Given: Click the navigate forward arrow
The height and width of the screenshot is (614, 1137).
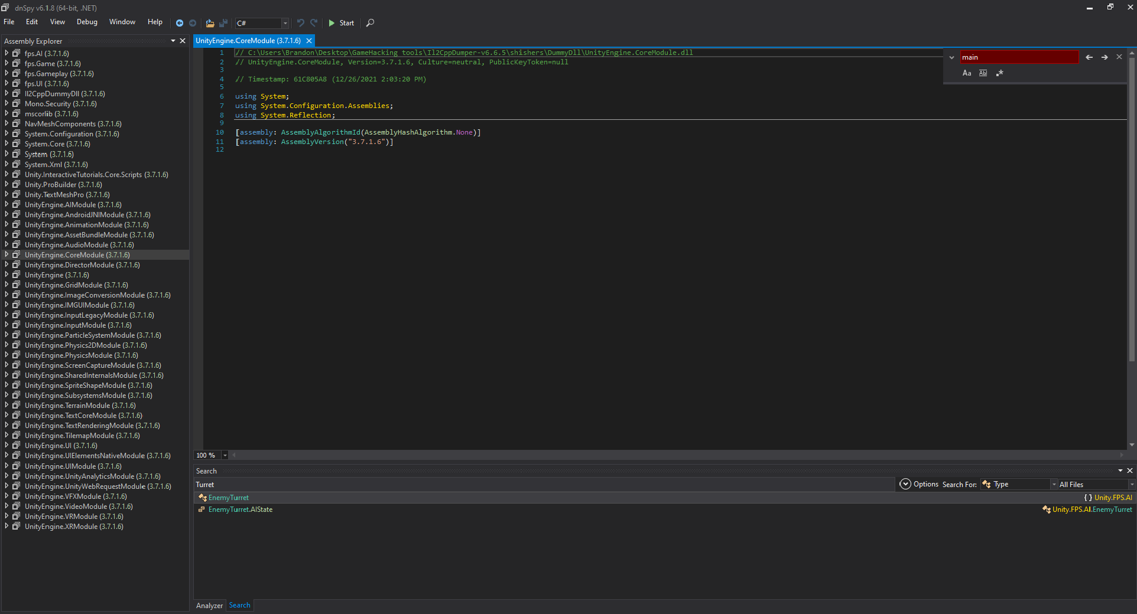Looking at the screenshot, I should [x=193, y=23].
